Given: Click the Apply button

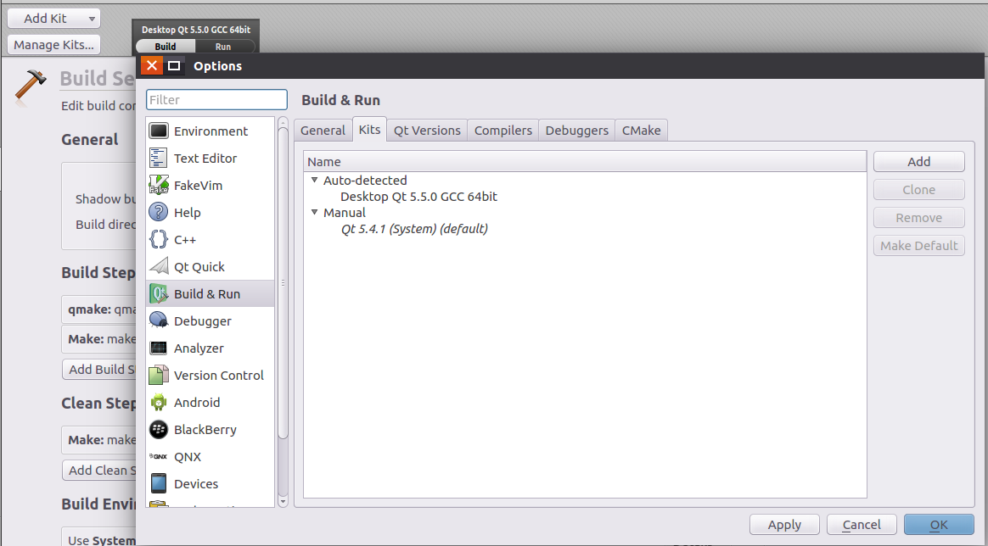Looking at the screenshot, I should [784, 525].
